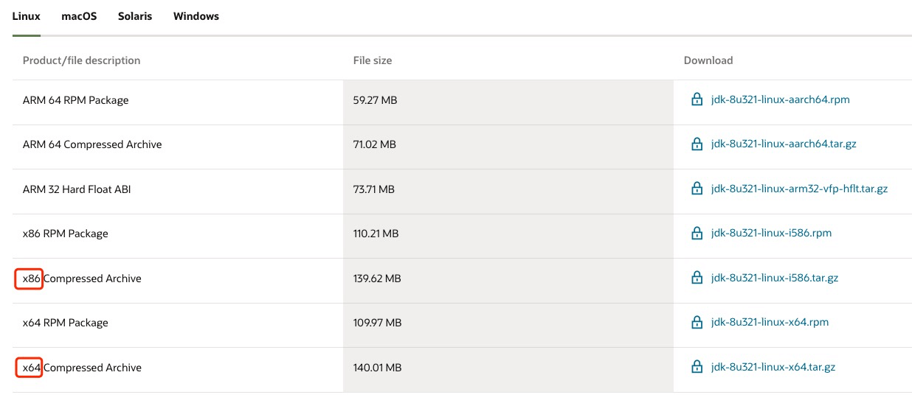Click lock icon beside jdk-8u321-linux-x64.tar.gz
This screenshot has height=403, width=912.
pos(697,367)
